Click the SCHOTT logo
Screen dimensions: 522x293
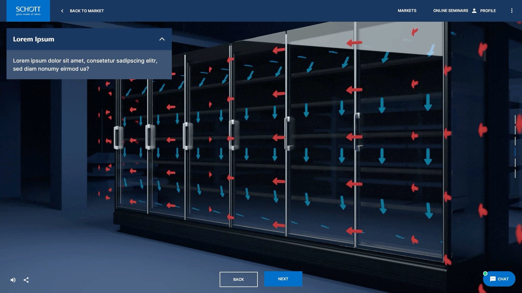point(28,11)
